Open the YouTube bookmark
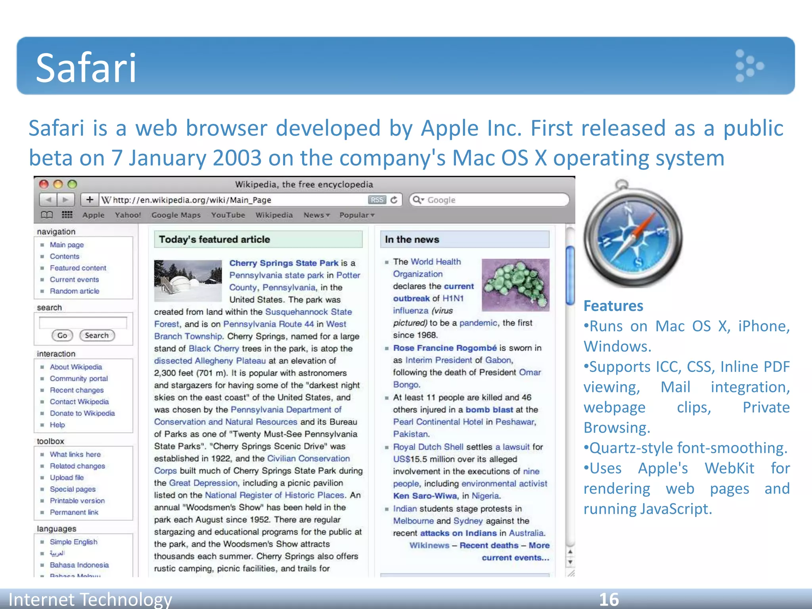The image size is (812, 609). coord(228,215)
